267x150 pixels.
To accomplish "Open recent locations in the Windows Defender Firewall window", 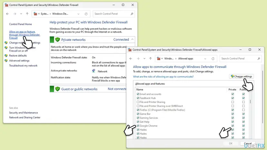I will pyautogui.click(x=21, y=14).
